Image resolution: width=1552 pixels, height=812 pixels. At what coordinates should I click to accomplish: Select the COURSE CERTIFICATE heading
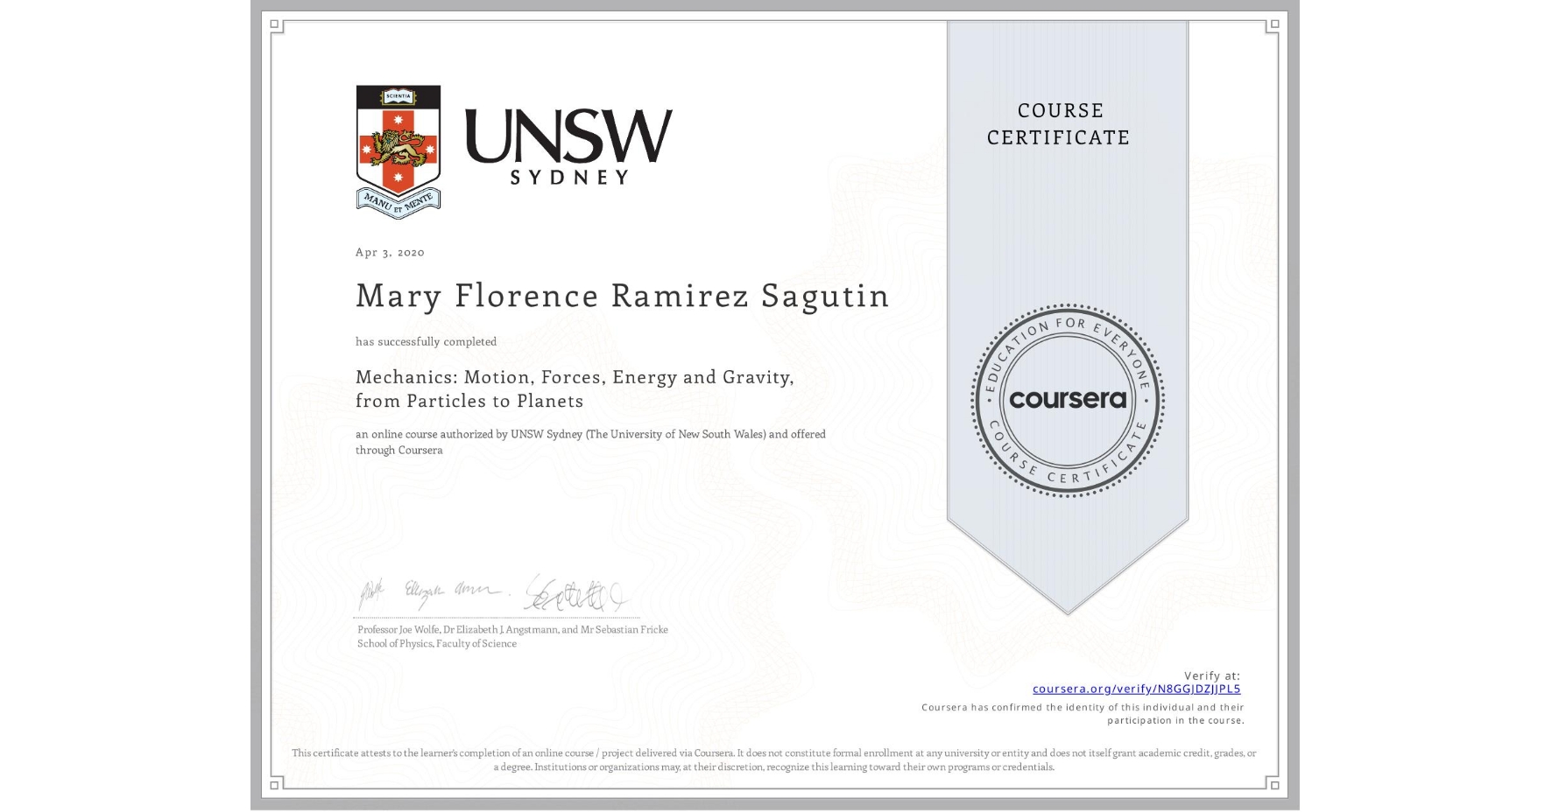[x=1061, y=123]
